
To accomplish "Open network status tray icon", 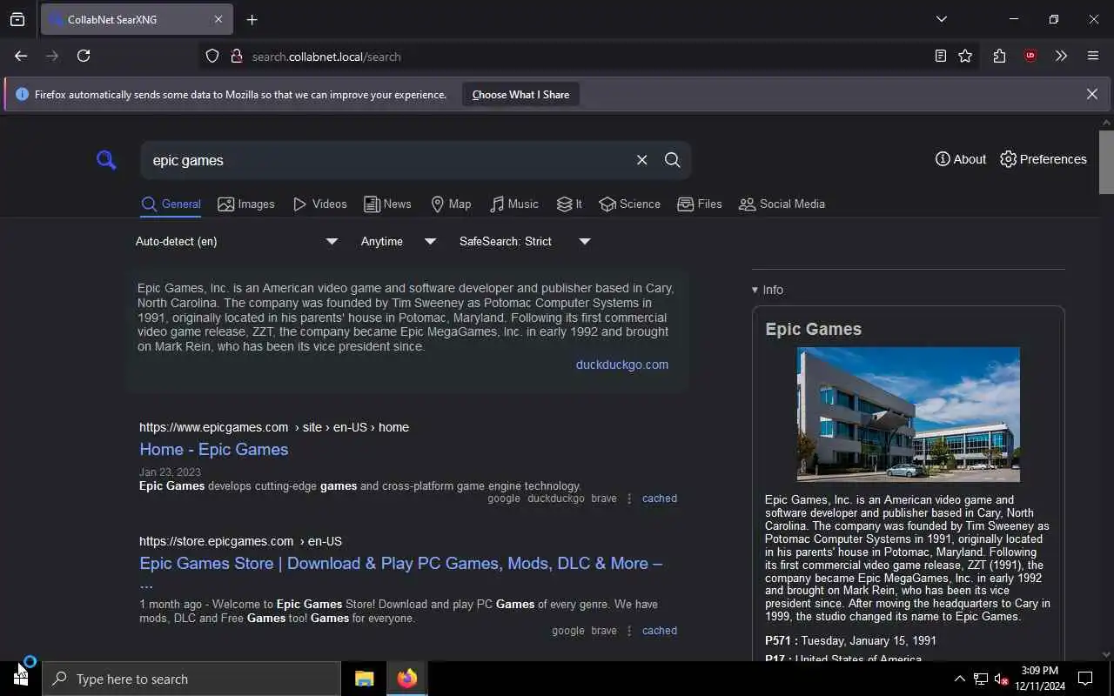I will click(x=981, y=679).
